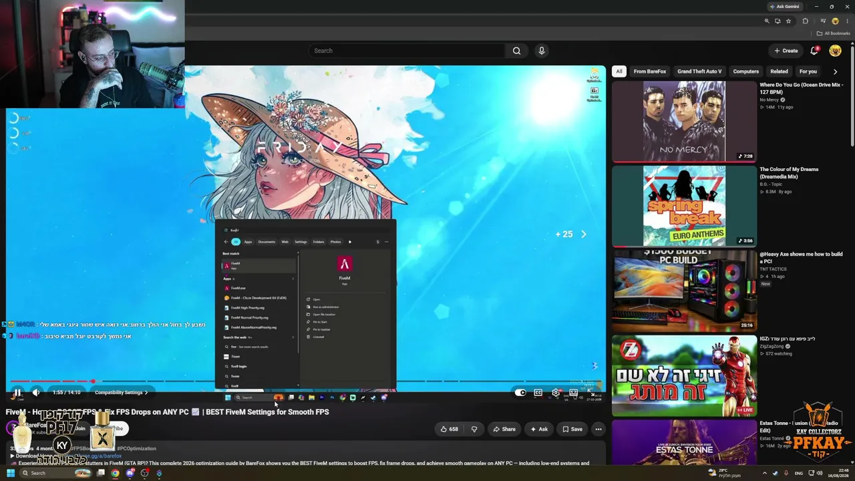Toggle subtitles with the CC button
The width and height of the screenshot is (855, 481).
pos(538,393)
